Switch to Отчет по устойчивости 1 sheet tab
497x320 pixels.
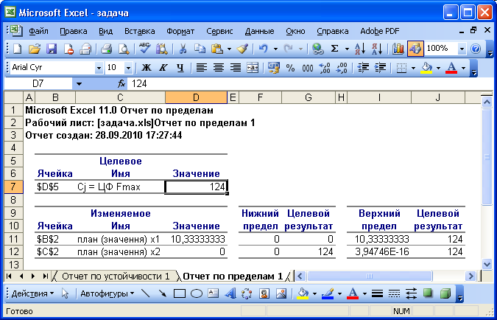pos(116,276)
